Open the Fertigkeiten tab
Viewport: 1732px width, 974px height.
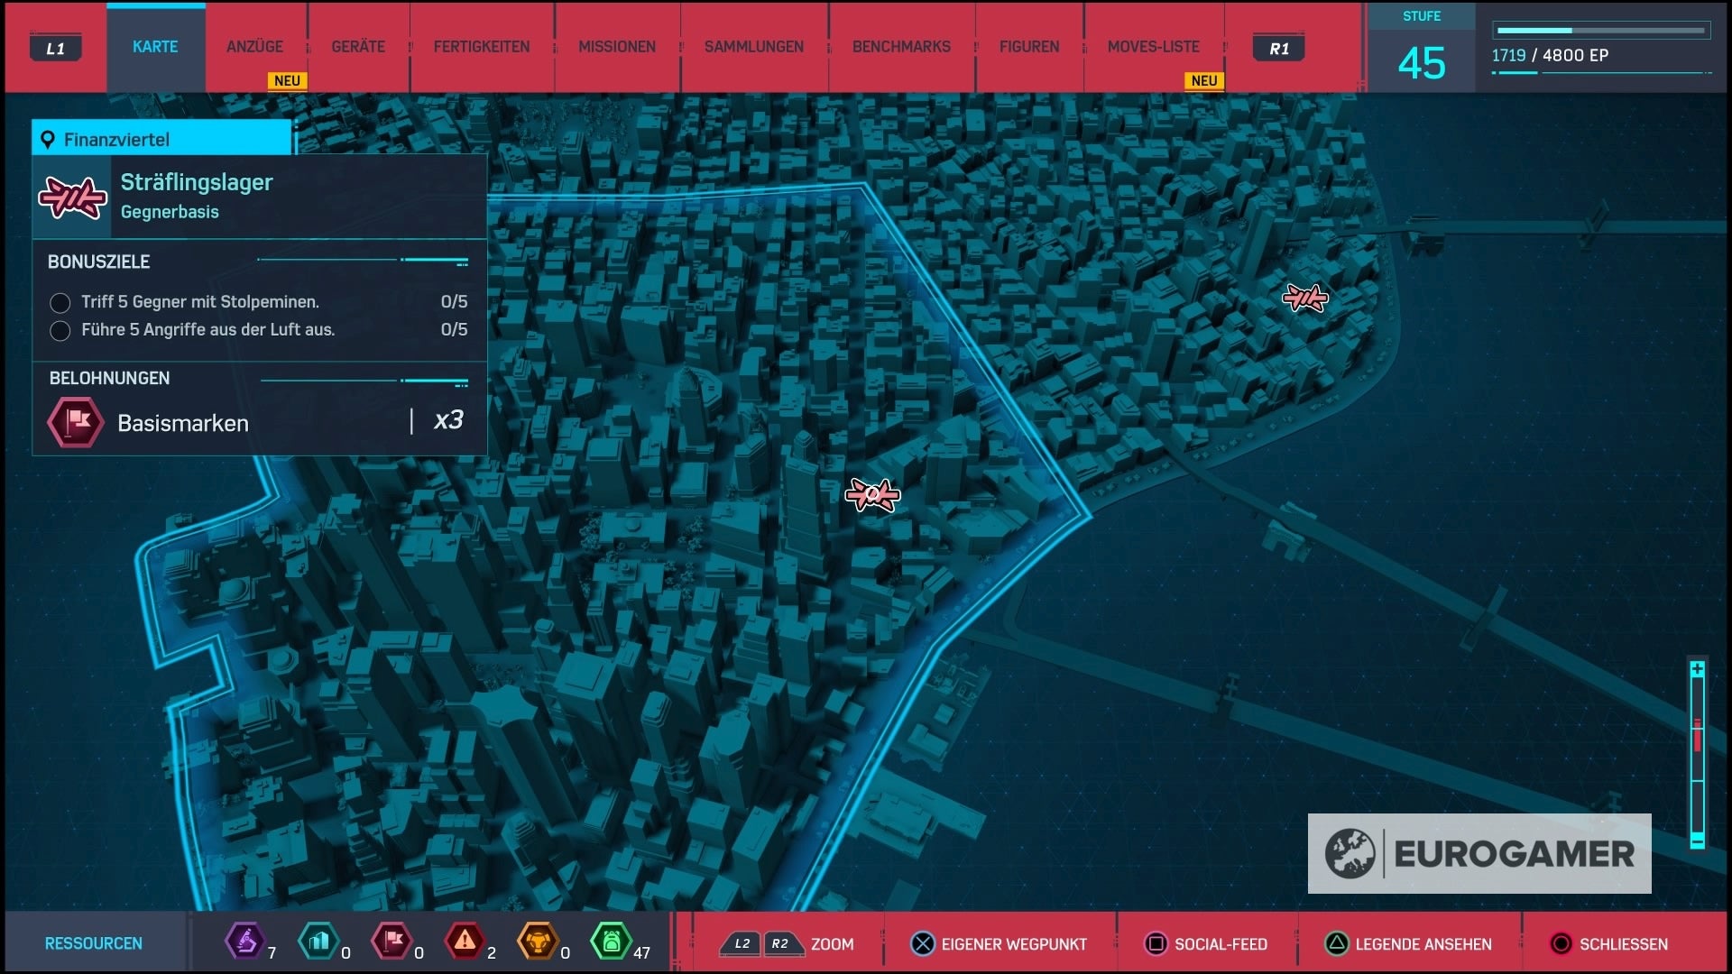[x=482, y=47]
